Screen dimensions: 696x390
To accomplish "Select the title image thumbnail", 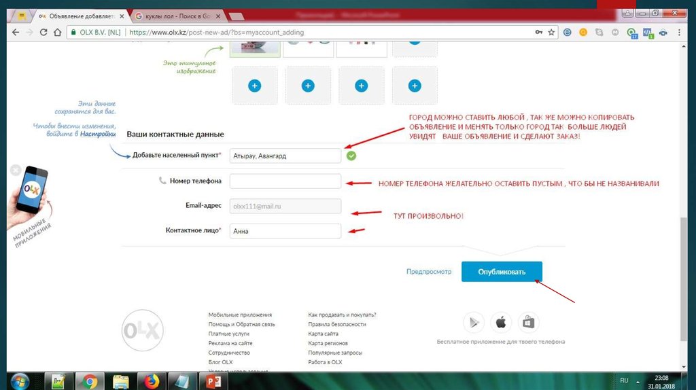I will click(x=255, y=48).
